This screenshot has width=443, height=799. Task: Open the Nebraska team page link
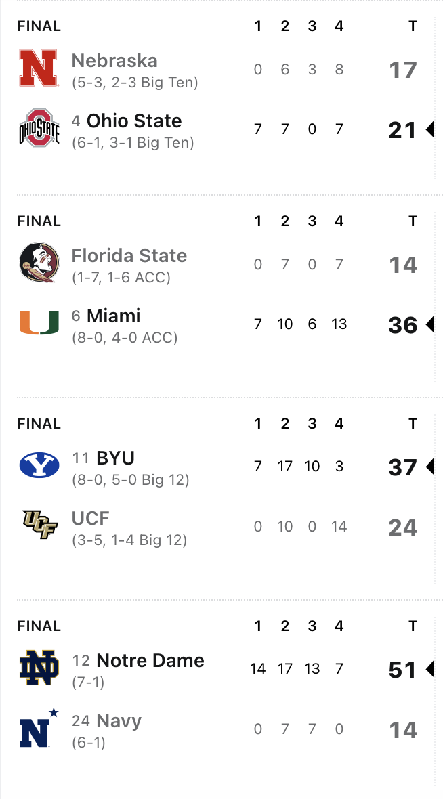(114, 61)
